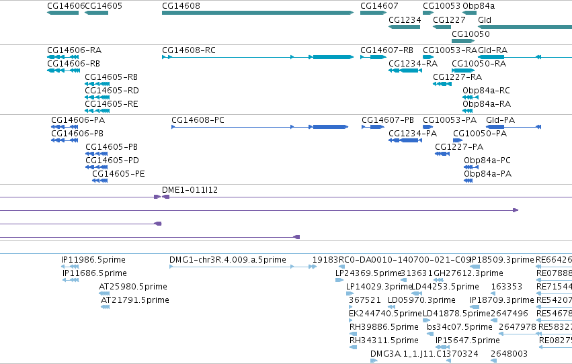Select EST LD44253.5prime

tap(417, 293)
